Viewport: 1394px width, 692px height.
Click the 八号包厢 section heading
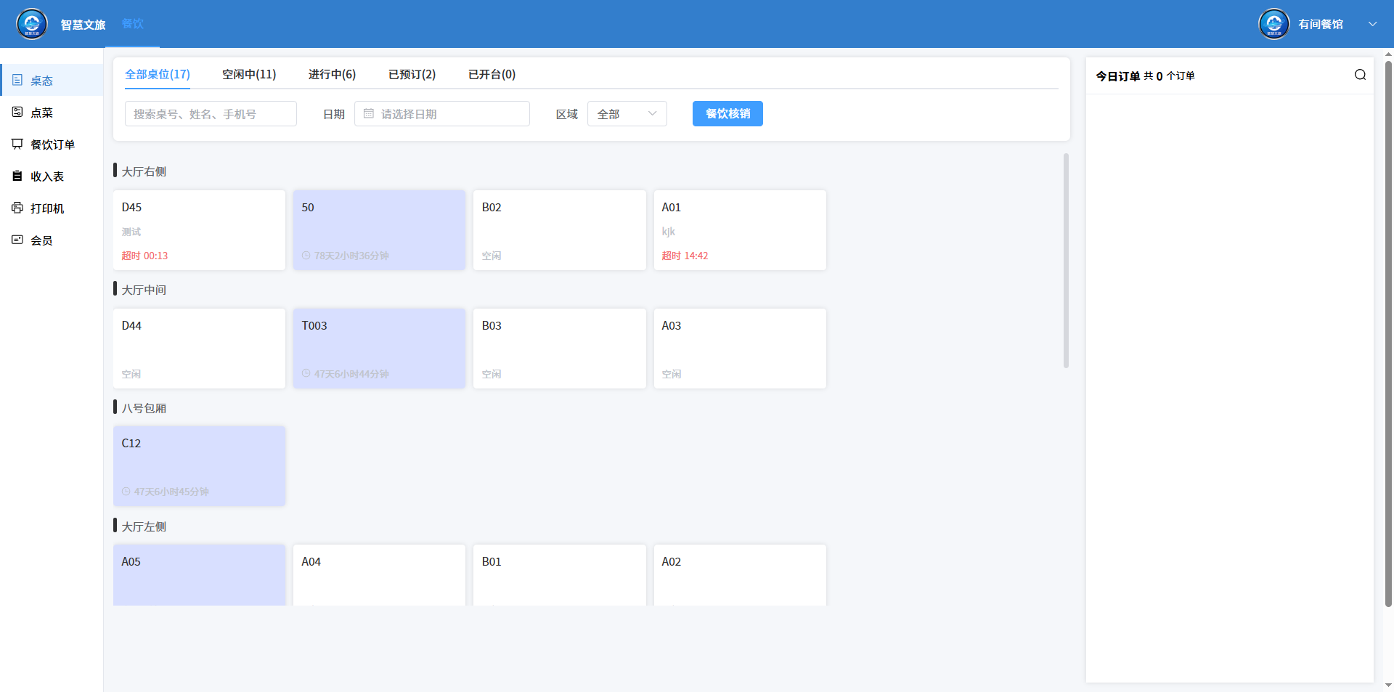click(x=144, y=408)
